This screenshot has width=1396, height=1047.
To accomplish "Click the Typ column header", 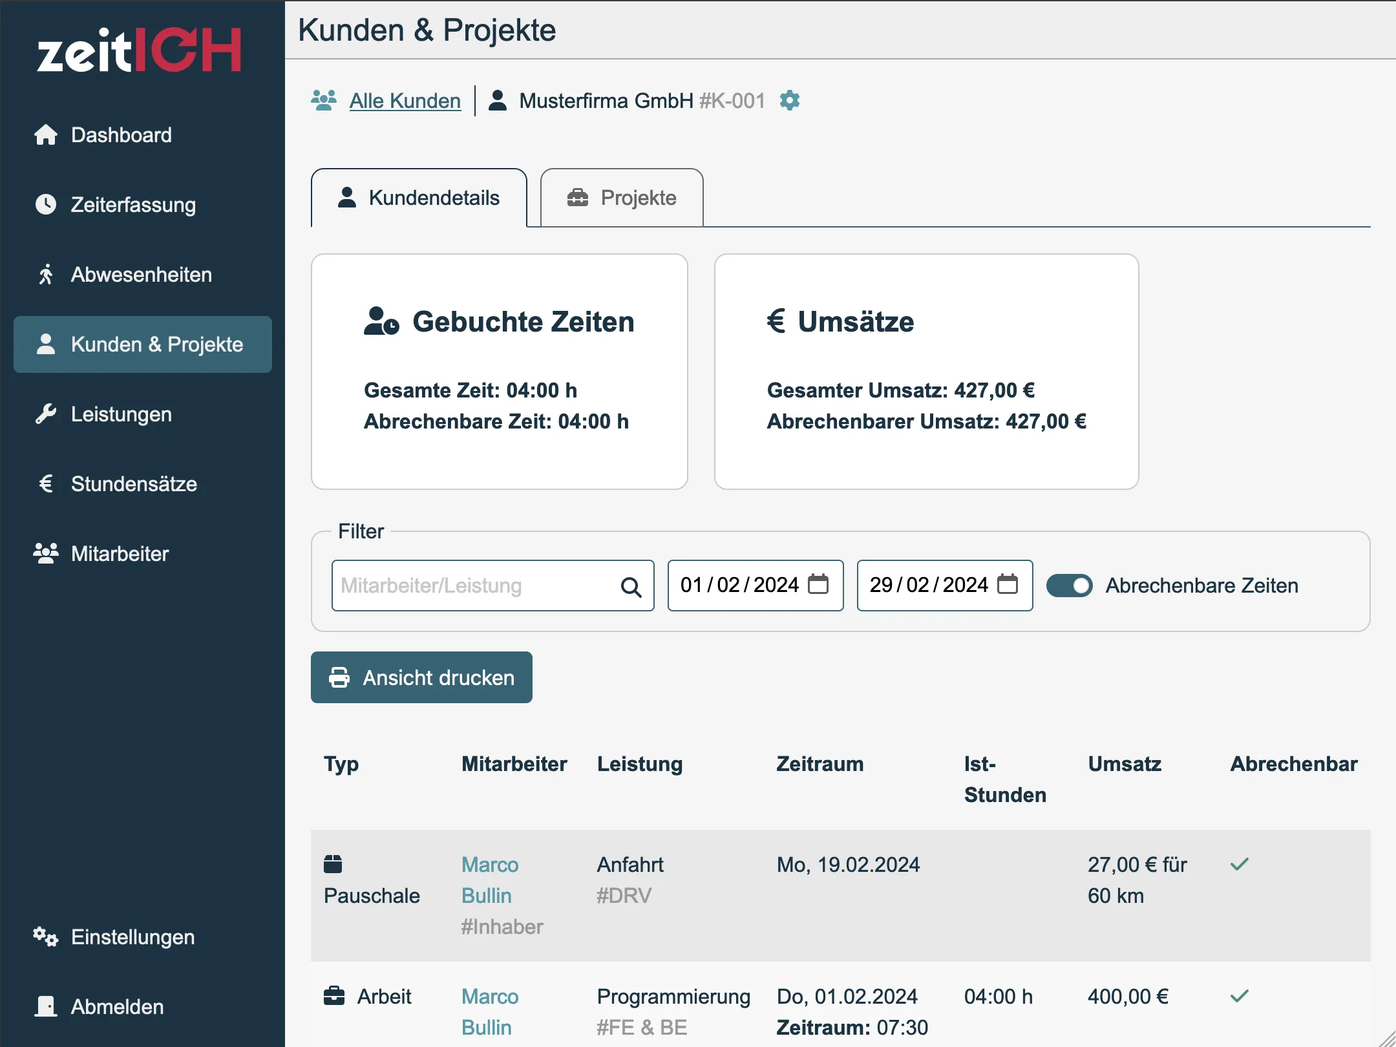I will pos(341,764).
